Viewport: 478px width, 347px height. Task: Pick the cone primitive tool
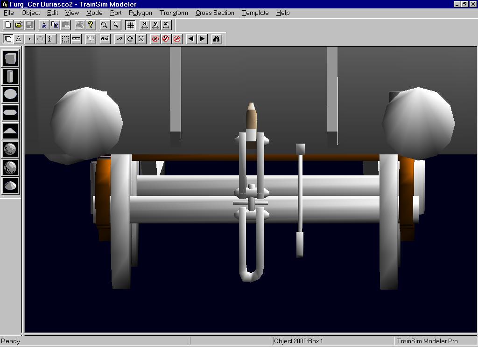coord(10,186)
